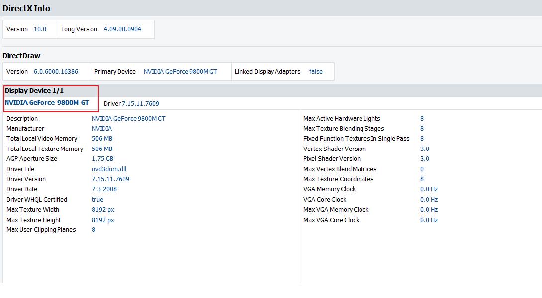Select Vertex Shader Version value 3.0

(x=425, y=149)
